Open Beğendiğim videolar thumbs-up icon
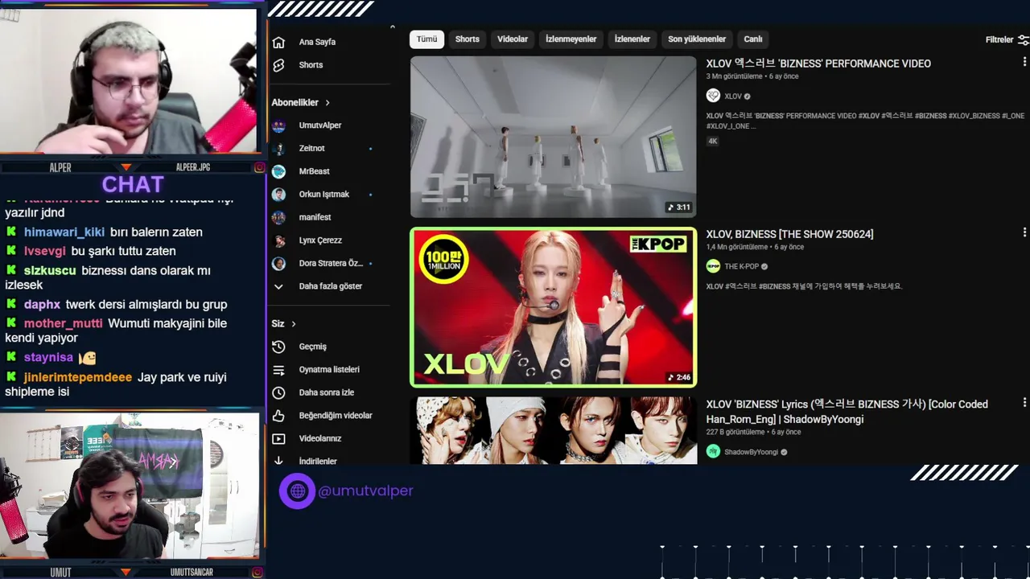The height and width of the screenshot is (579, 1030). pyautogui.click(x=278, y=416)
